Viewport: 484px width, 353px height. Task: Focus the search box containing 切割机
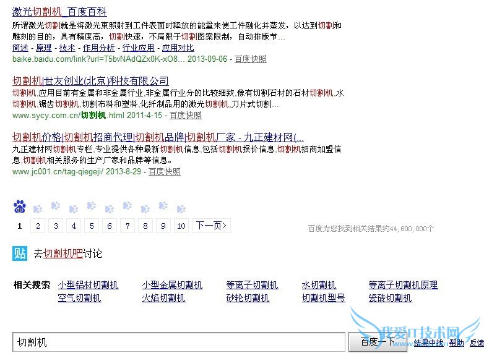178,342
